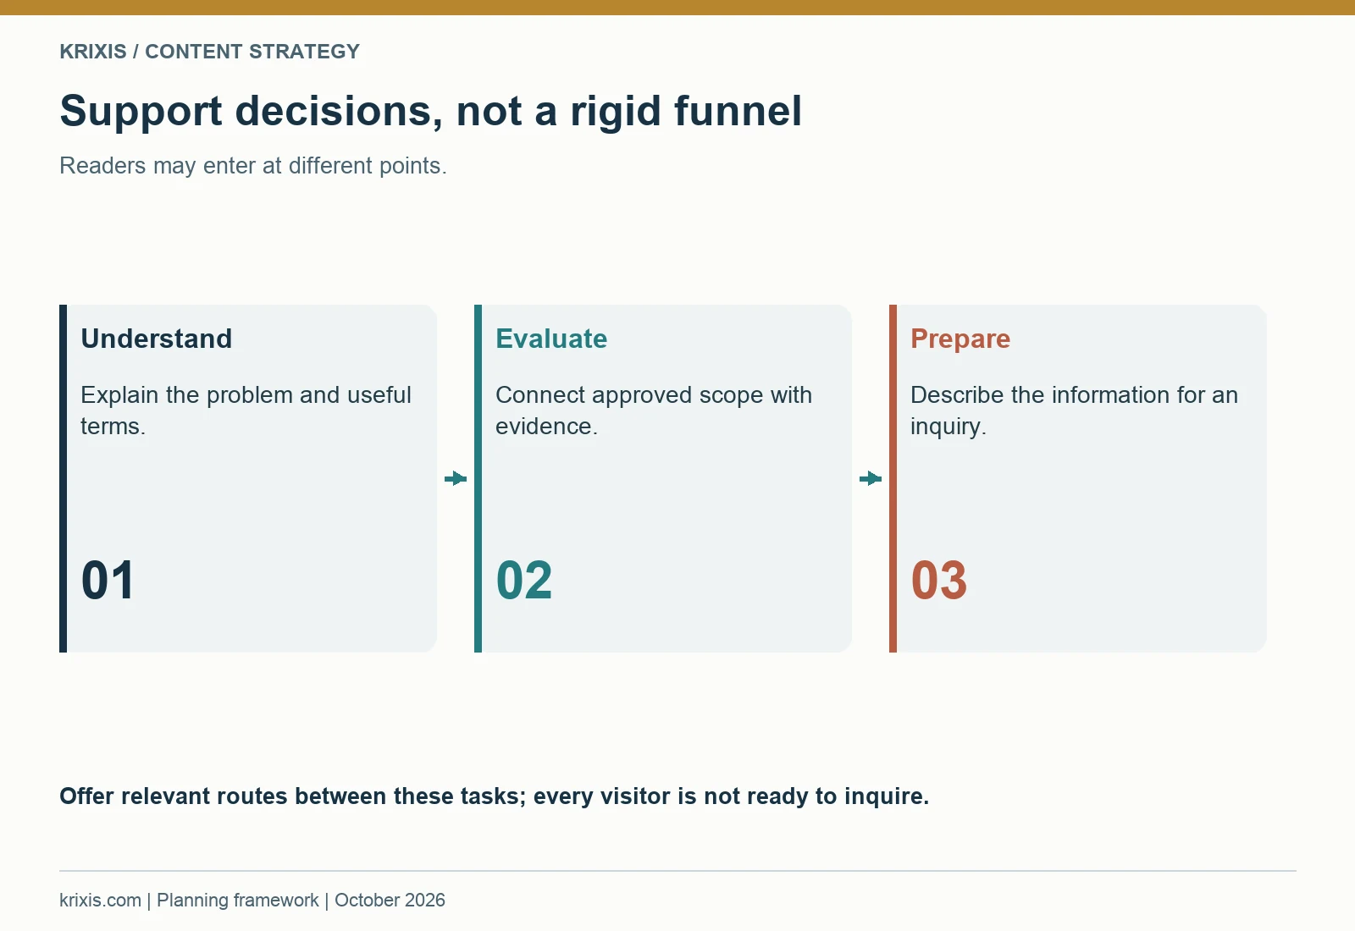Viewport: 1355px width, 931px height.
Task: Select the 'Evaluate' card heading
Action: (x=551, y=339)
